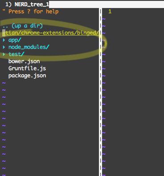Expand the node_modules/ folder arrow
Image resolution: width=164 pixels, height=176 pixels.
(4, 47)
